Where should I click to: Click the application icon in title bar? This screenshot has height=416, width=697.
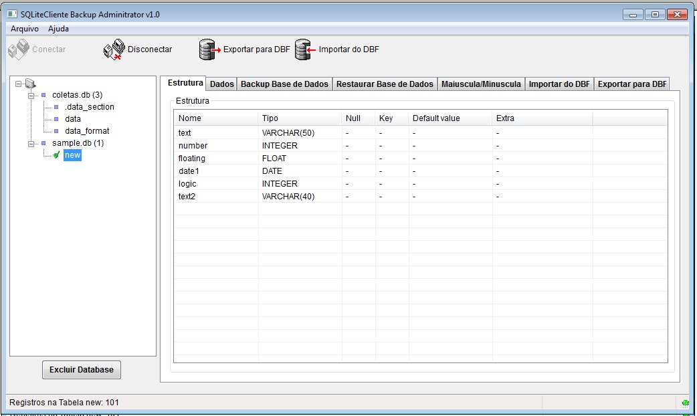coord(11,14)
